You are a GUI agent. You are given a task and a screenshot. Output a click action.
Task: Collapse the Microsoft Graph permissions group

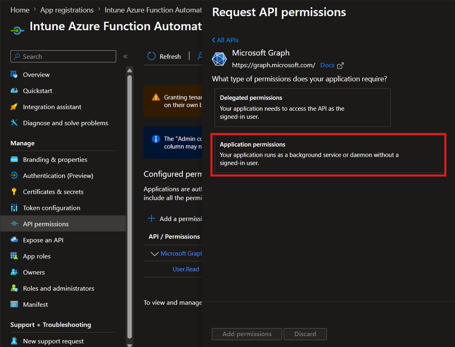pos(154,253)
